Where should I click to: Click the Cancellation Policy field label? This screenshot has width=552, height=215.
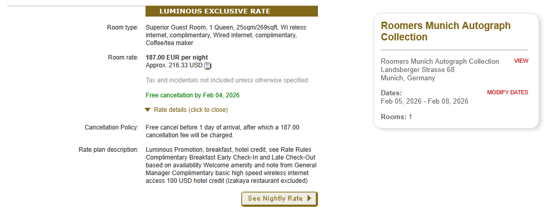(x=111, y=127)
